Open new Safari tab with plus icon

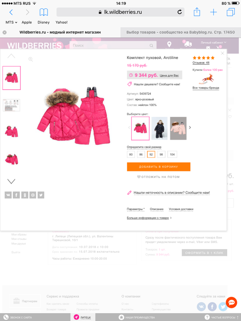tap(213, 12)
